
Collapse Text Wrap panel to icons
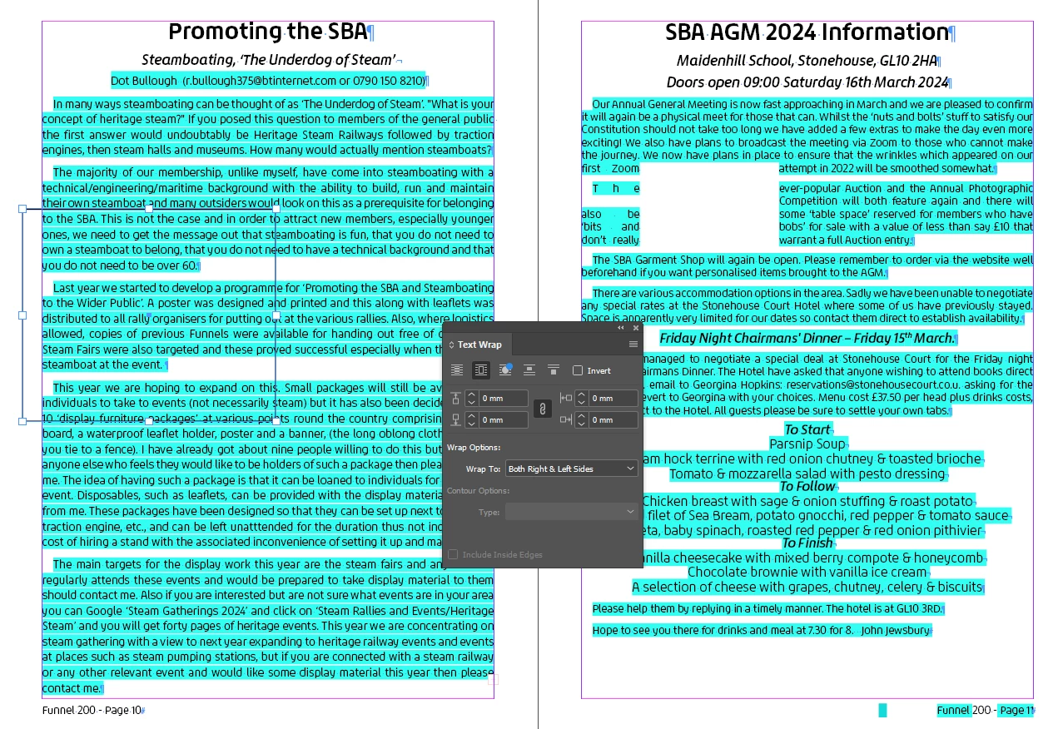[620, 328]
